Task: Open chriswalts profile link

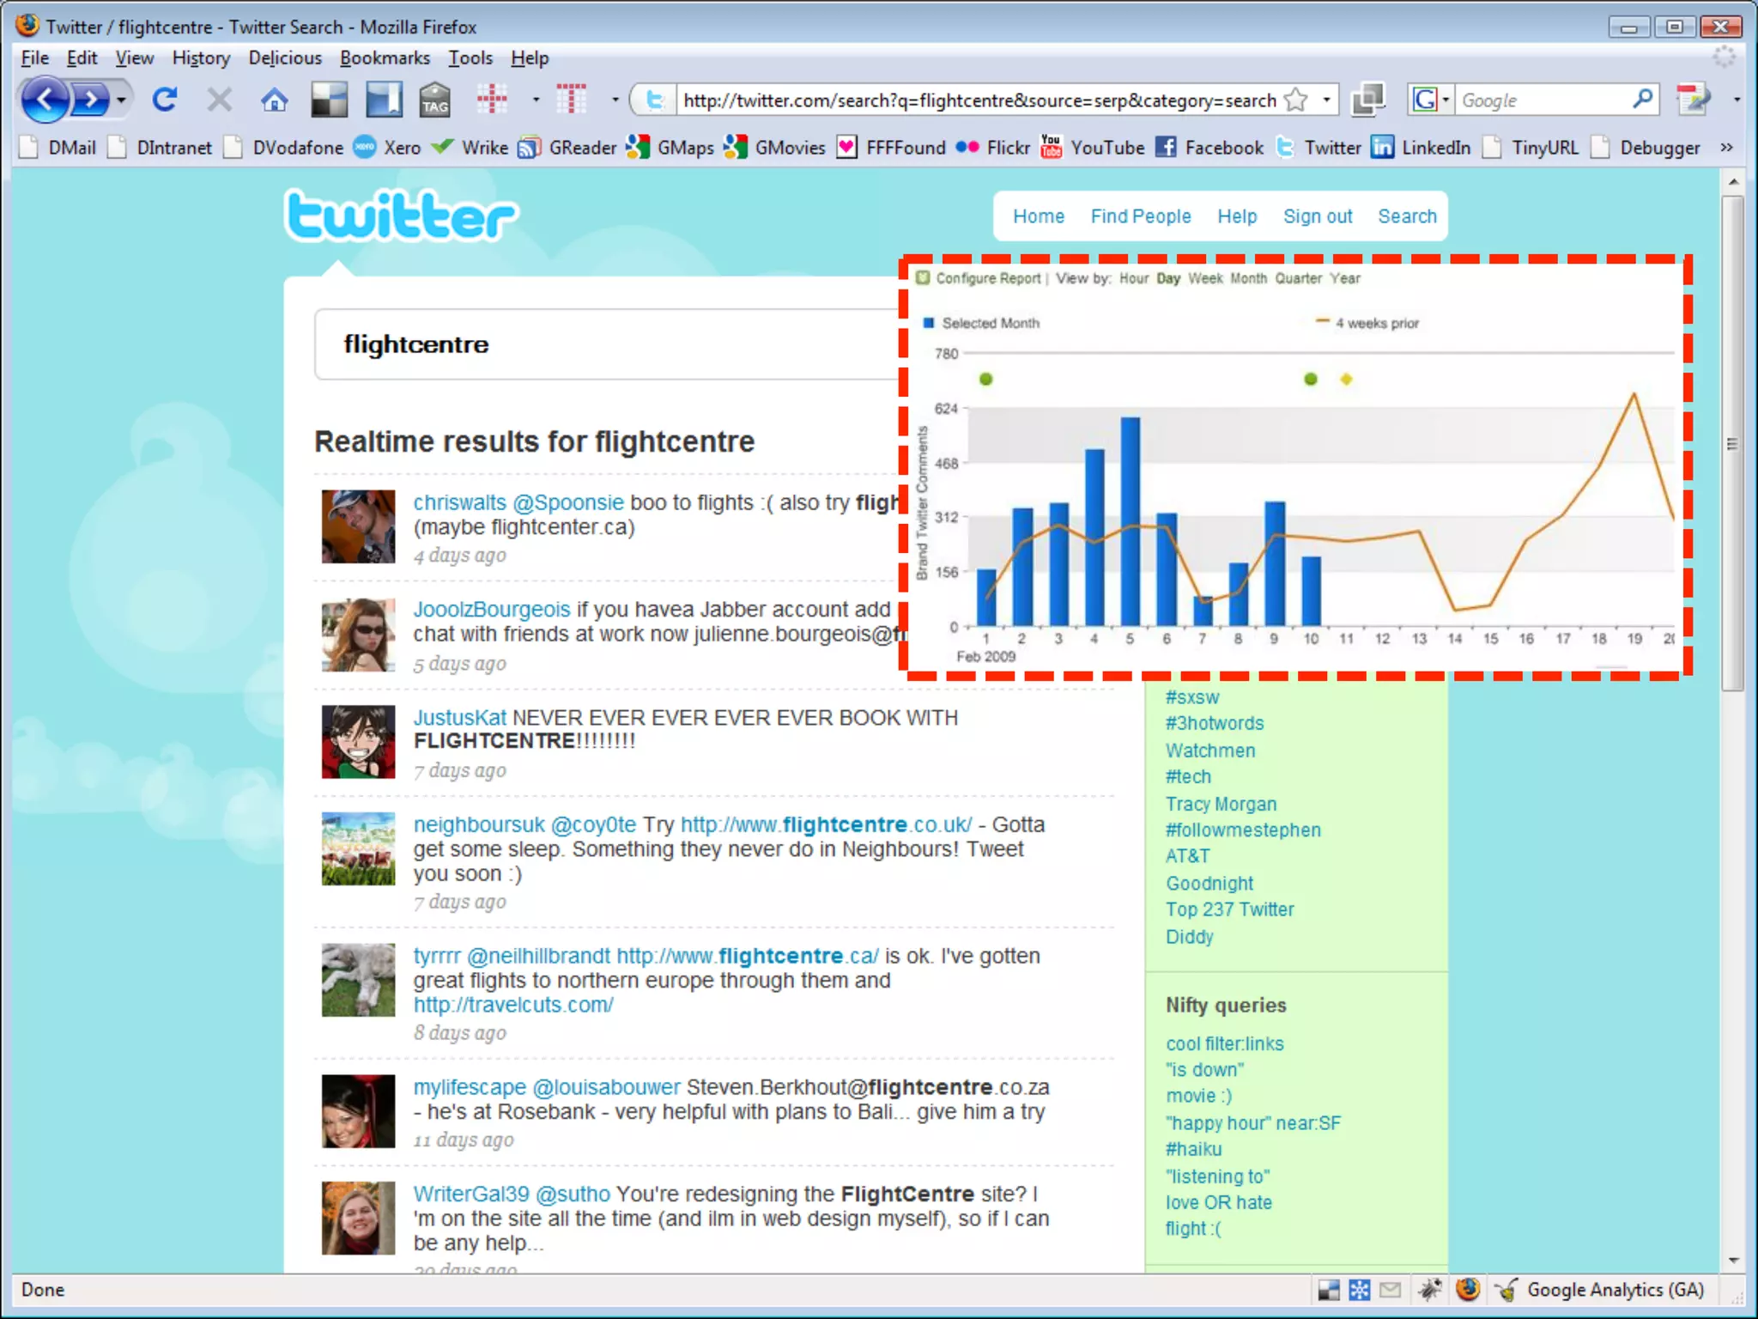Action: tap(460, 502)
